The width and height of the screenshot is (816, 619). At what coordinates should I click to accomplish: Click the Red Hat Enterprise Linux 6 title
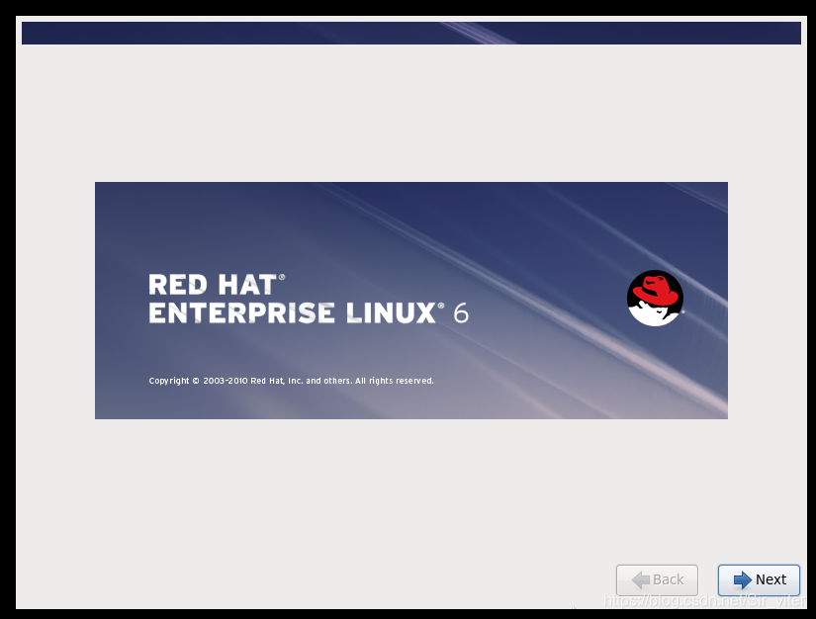click(309, 299)
